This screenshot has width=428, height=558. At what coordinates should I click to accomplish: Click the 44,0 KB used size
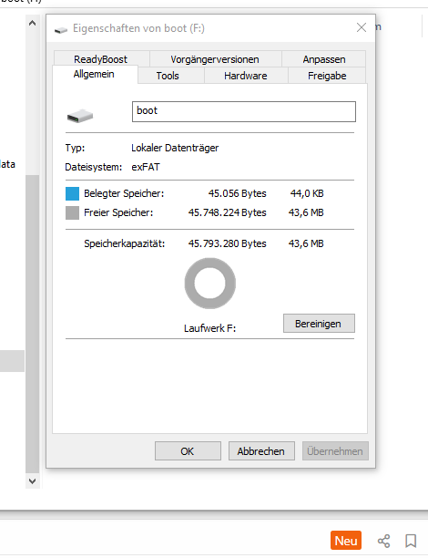click(x=307, y=193)
